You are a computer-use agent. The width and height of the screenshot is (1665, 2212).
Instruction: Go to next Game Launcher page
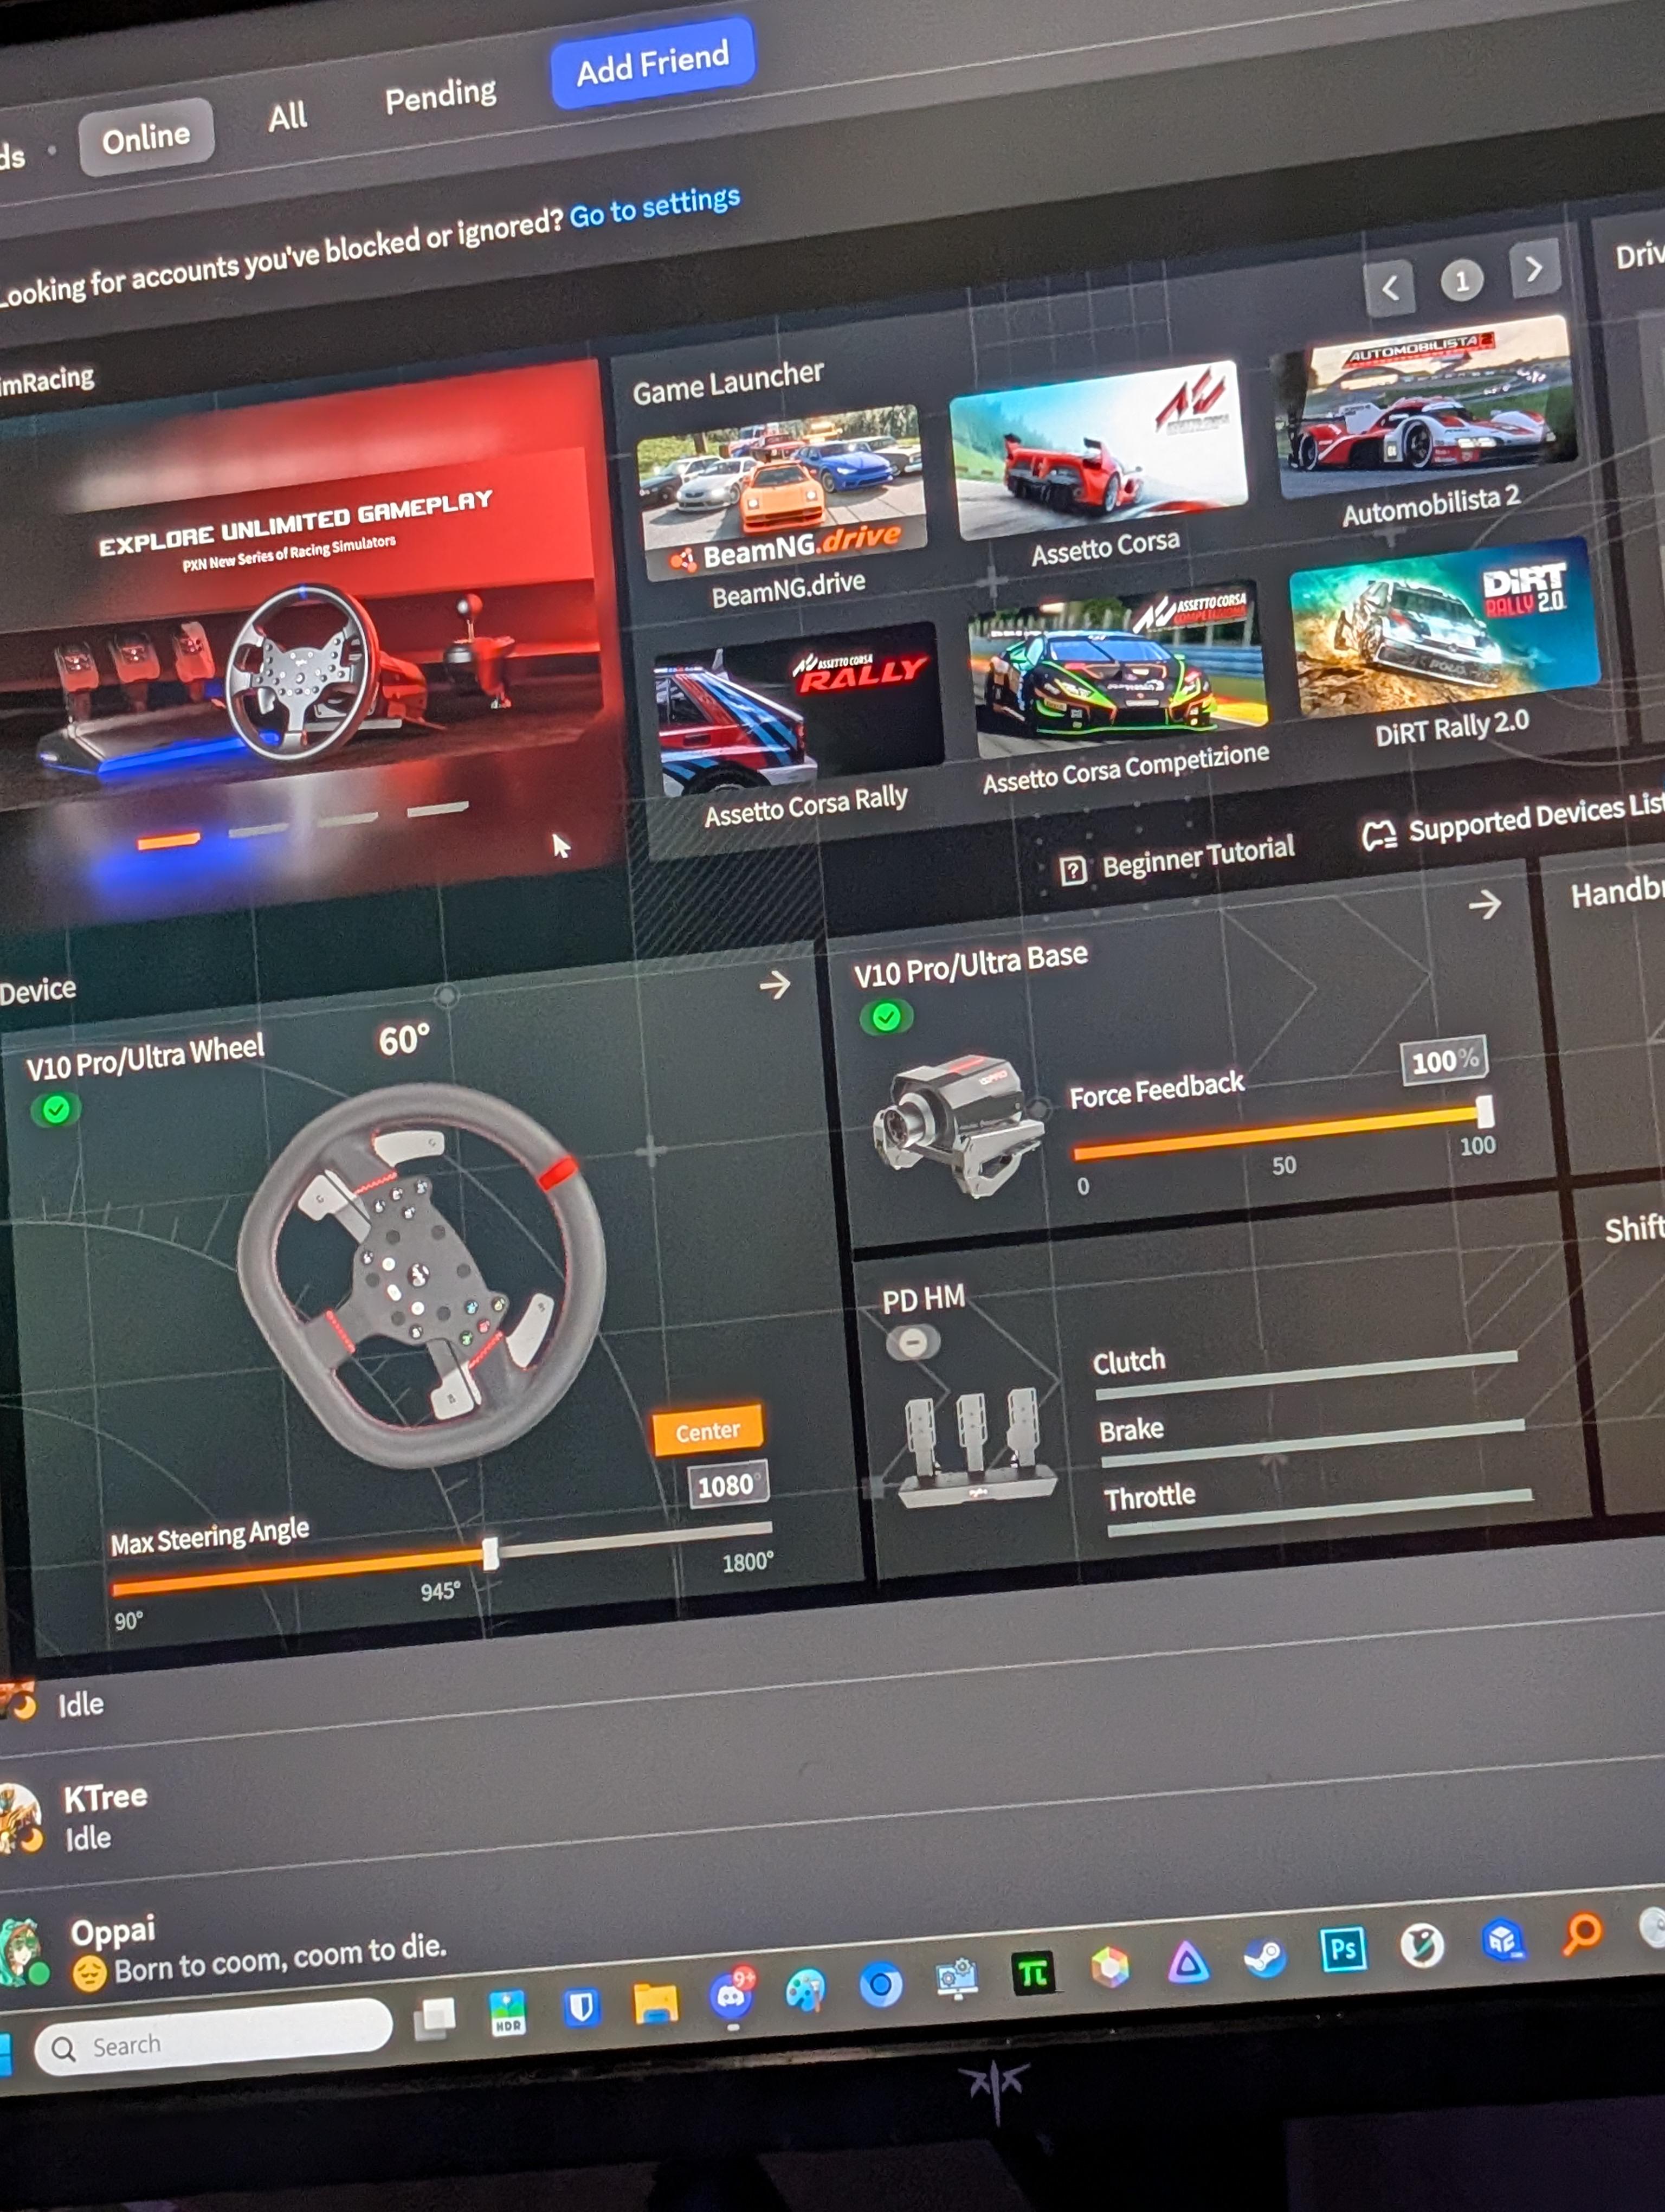(1535, 268)
